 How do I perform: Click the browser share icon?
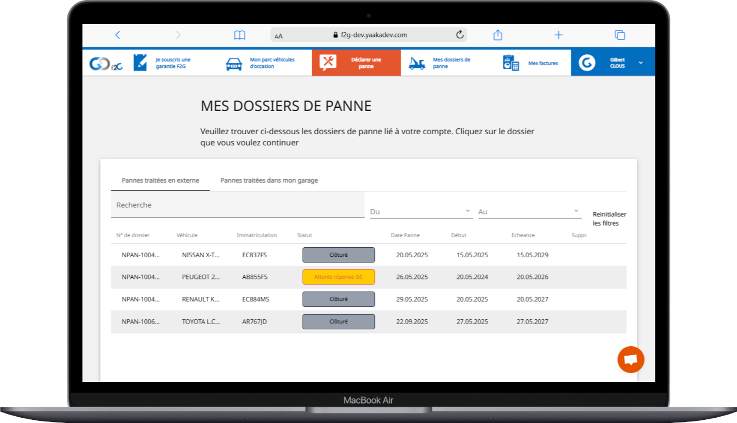[497, 35]
